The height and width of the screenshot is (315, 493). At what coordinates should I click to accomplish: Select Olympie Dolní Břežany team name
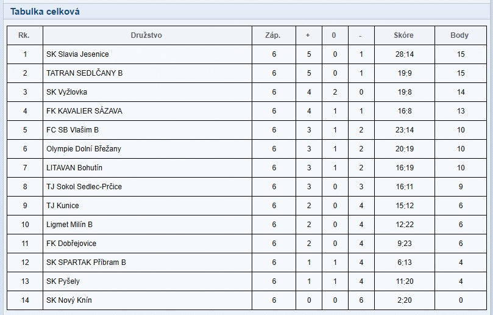85,149
